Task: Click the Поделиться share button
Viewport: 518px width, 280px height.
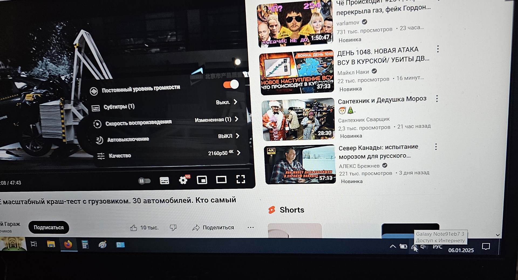Action: [213, 228]
